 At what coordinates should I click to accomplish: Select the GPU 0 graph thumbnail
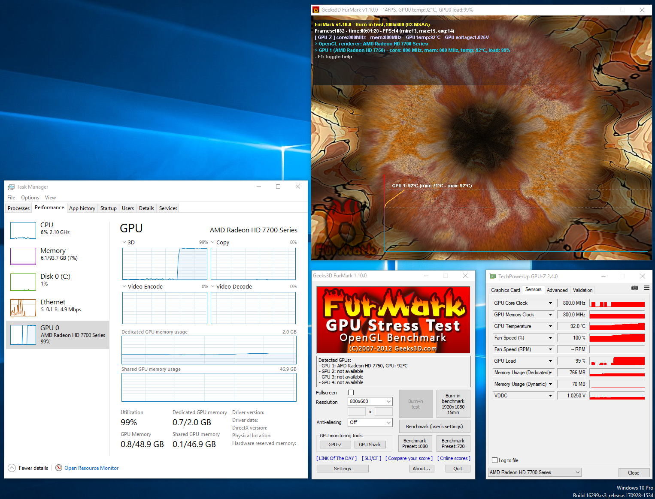23,335
